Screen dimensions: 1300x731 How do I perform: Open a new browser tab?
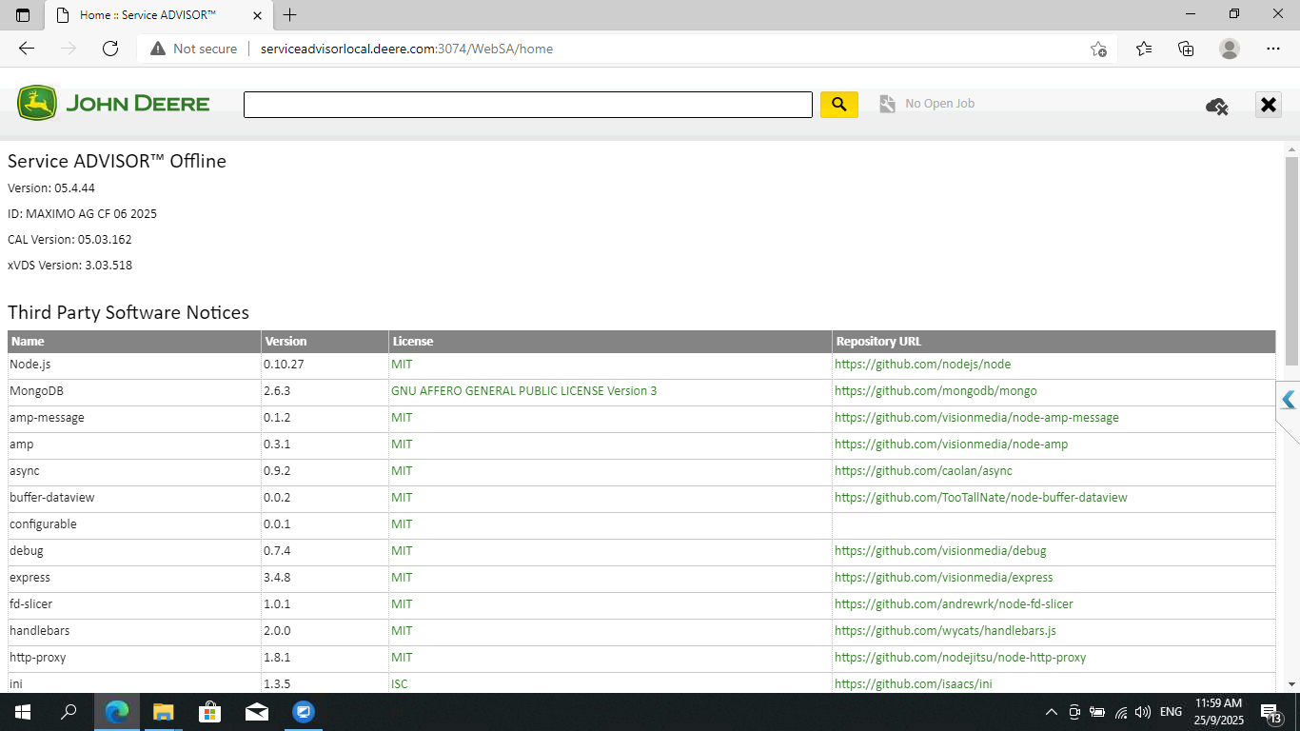[290, 15]
